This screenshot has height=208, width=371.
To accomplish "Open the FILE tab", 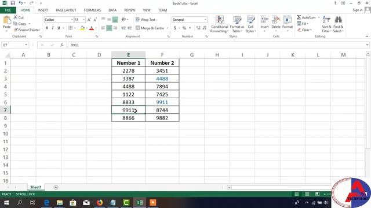I will [x=8, y=10].
